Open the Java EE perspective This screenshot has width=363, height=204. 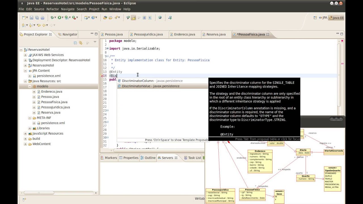tap(336, 18)
